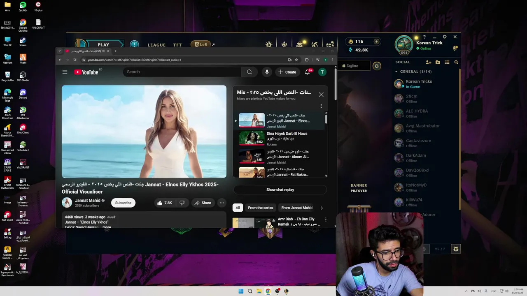Show chat replay

(280, 190)
